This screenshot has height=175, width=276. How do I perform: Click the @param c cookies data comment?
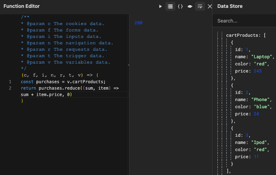(62, 24)
